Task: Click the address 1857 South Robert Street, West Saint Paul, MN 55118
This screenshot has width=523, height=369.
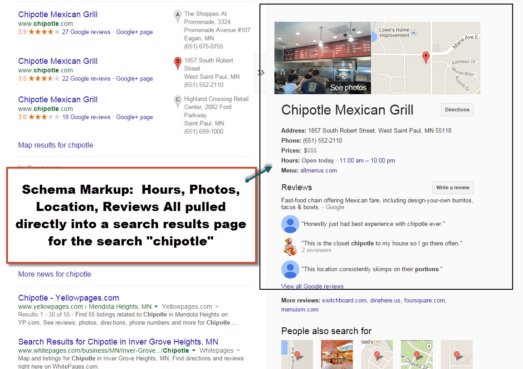Action: (x=380, y=130)
